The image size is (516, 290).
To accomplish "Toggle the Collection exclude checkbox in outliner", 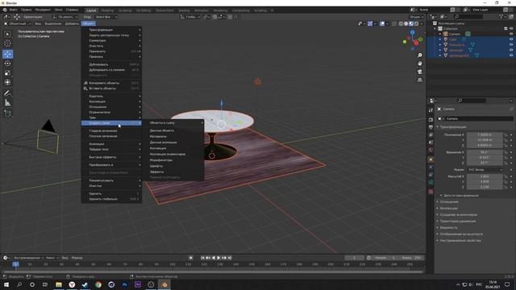I will click(506, 29).
